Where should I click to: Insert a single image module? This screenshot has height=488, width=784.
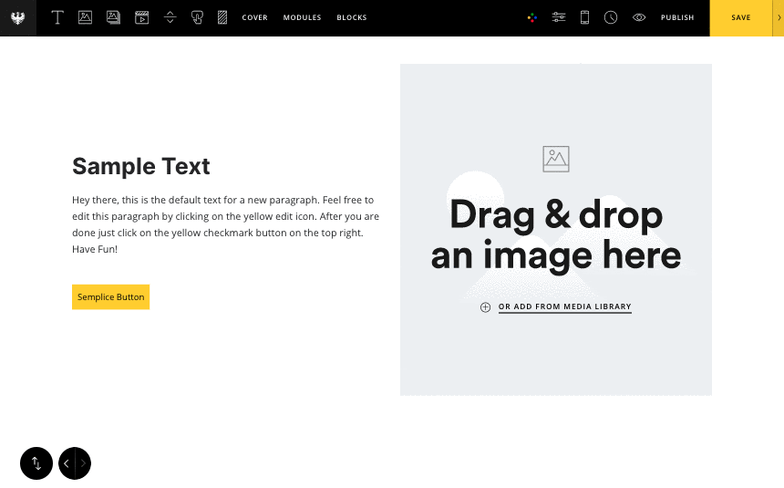pos(85,17)
